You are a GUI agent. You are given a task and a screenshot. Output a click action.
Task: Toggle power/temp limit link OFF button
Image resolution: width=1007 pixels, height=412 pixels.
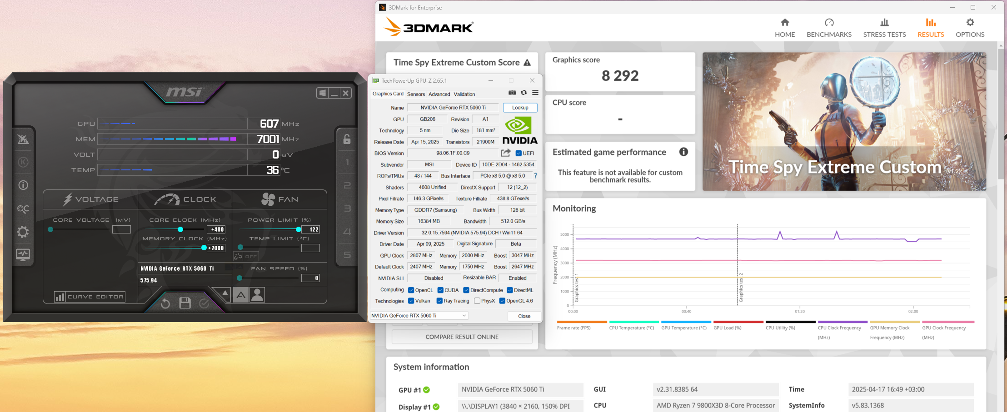[x=246, y=256]
